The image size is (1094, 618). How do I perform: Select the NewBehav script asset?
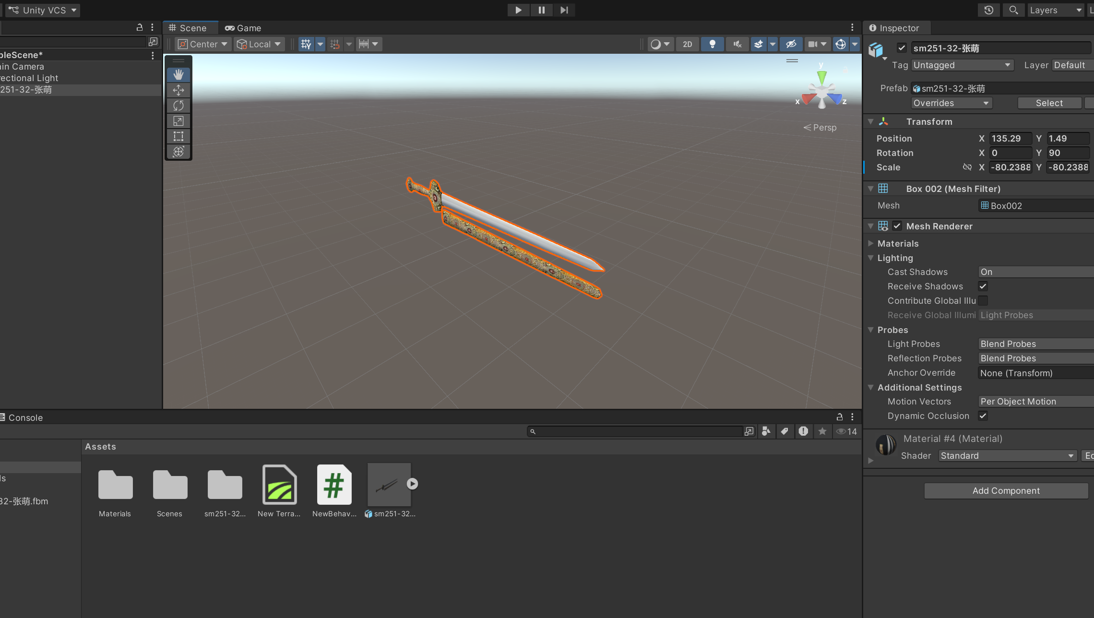click(x=334, y=491)
